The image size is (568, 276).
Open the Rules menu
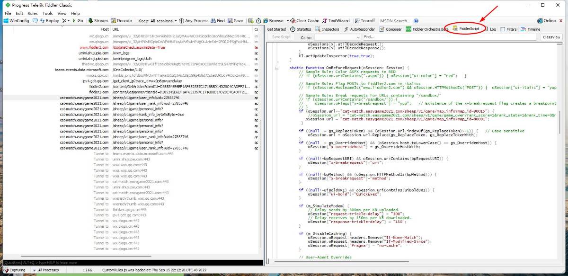coord(33,13)
